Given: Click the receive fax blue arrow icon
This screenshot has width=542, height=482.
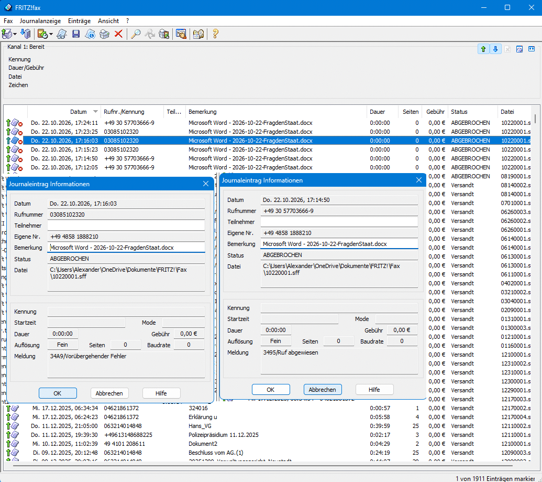Looking at the screenshot, I should pyautogui.click(x=25, y=34).
